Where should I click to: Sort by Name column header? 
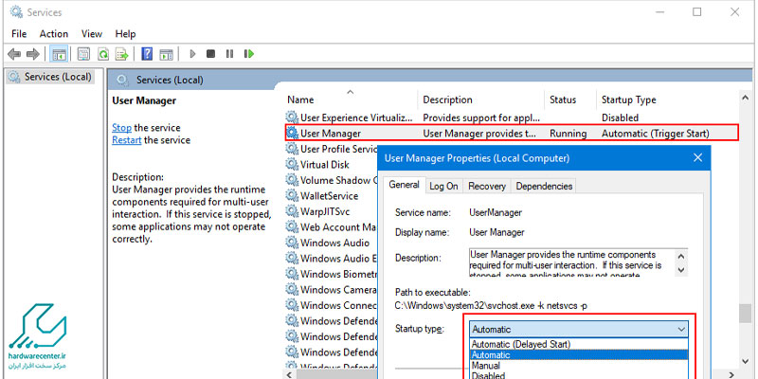[x=300, y=99]
